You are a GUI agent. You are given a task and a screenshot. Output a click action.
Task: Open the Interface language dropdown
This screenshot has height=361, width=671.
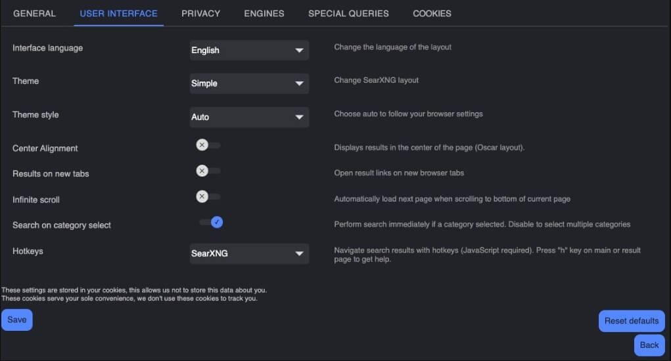pos(248,51)
